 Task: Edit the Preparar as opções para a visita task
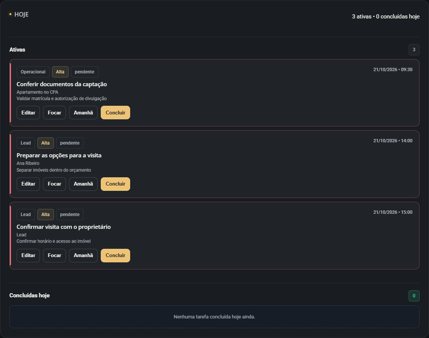point(28,184)
